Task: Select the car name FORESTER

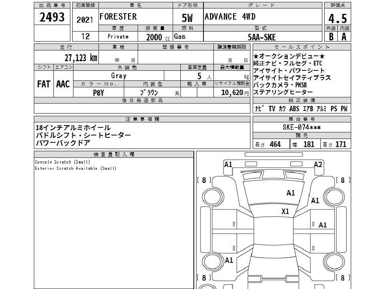Action: [x=118, y=17]
